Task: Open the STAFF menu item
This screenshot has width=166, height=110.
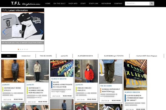Action: (83, 4)
